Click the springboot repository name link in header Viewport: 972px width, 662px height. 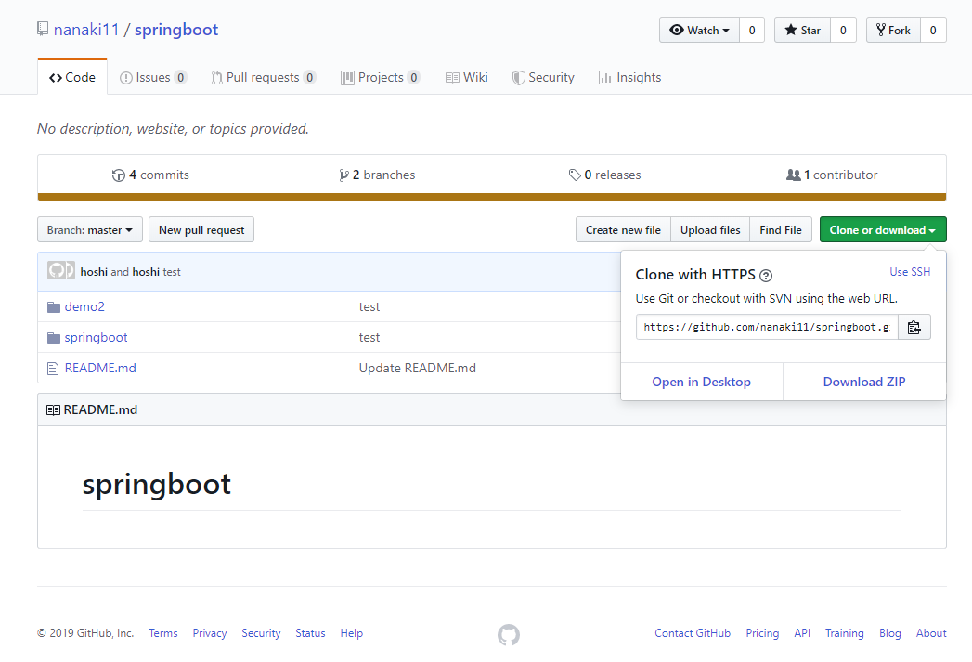[176, 30]
